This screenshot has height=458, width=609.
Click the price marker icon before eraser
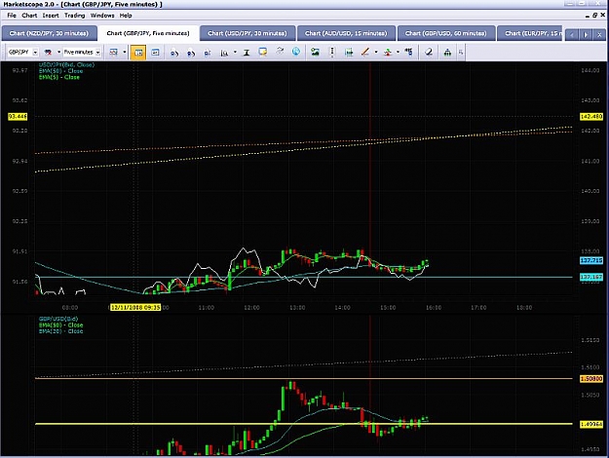point(408,52)
